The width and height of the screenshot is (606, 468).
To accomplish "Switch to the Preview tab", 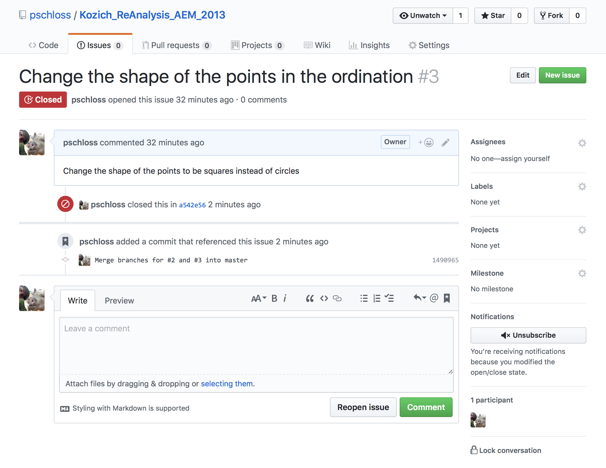I will tap(119, 301).
